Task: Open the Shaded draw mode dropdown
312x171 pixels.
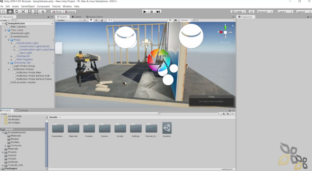Action: click(x=69, y=20)
